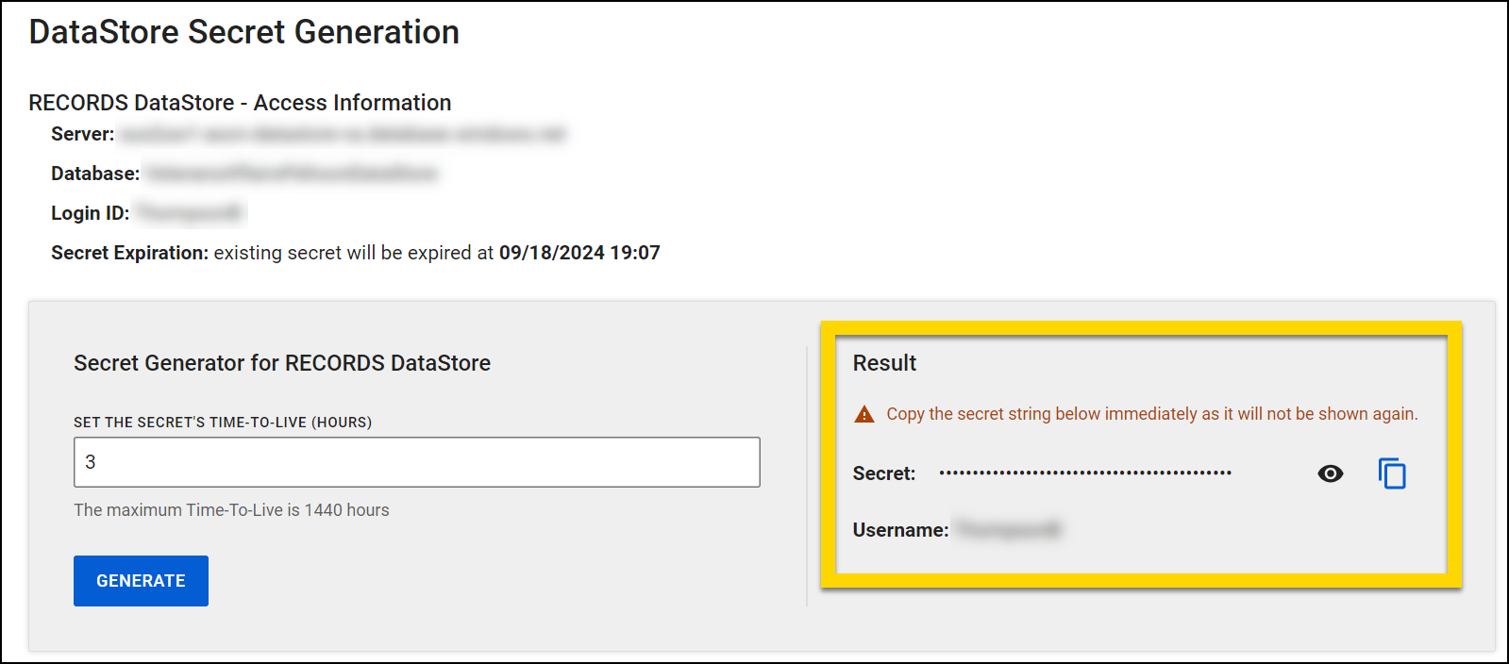
Task: Click the Secret Generator for RECORDS DataStore heading
Action: pyautogui.click(x=282, y=363)
